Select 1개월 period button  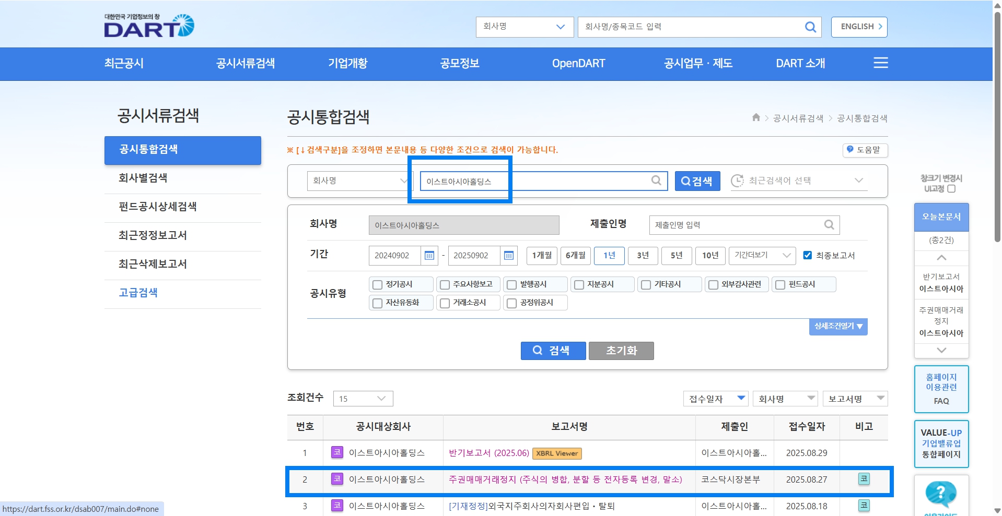tap(542, 255)
